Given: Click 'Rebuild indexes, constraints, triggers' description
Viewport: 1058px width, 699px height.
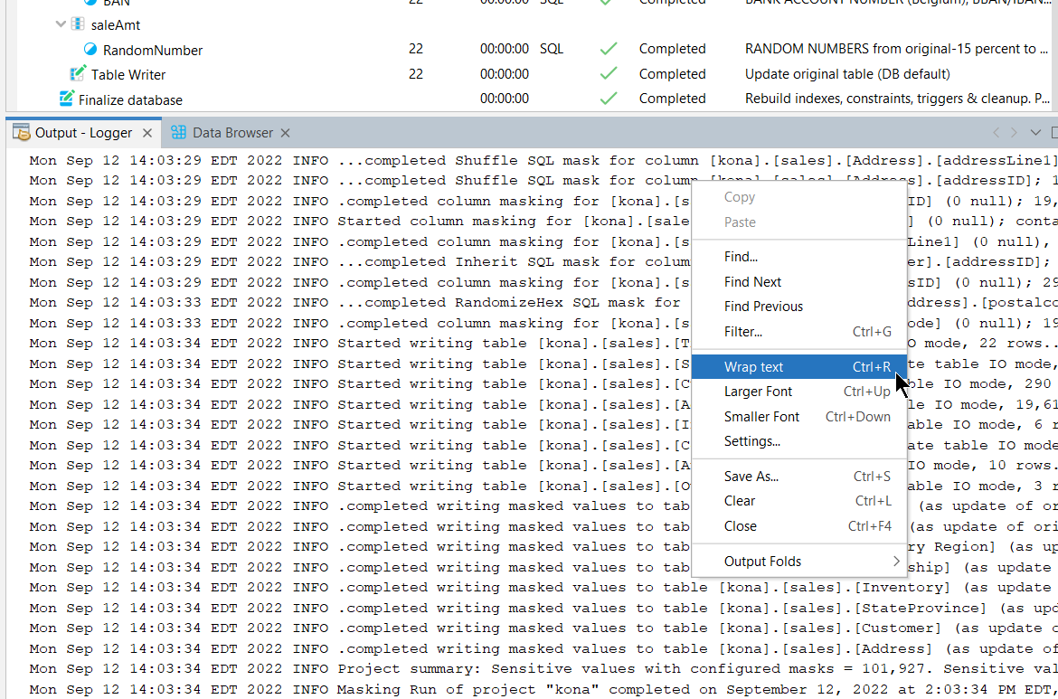Looking at the screenshot, I should click(897, 99).
